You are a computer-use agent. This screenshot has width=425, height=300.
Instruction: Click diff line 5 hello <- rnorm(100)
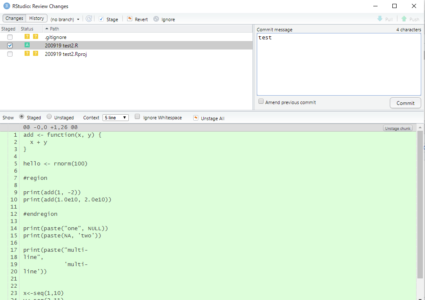(x=55, y=163)
